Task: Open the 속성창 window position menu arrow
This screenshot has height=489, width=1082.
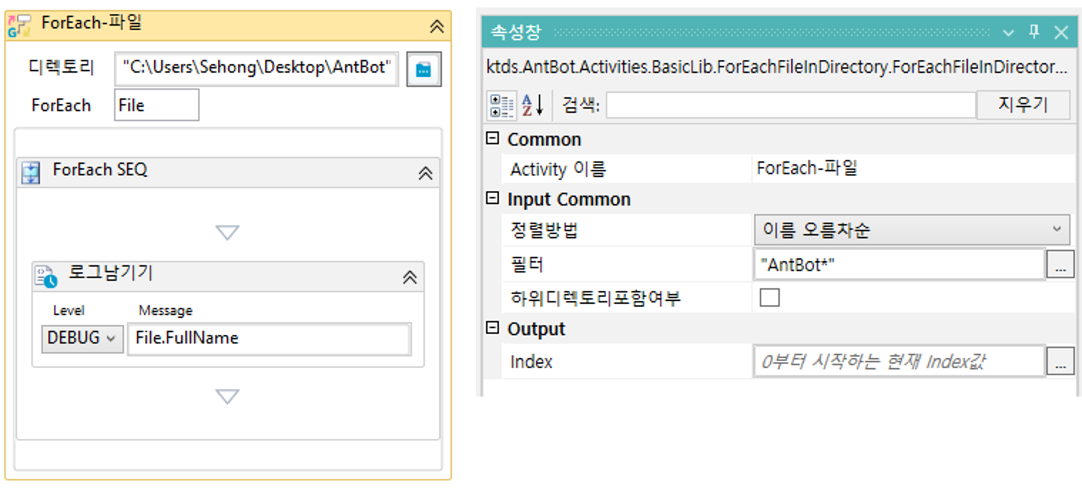Action: pos(1008,33)
